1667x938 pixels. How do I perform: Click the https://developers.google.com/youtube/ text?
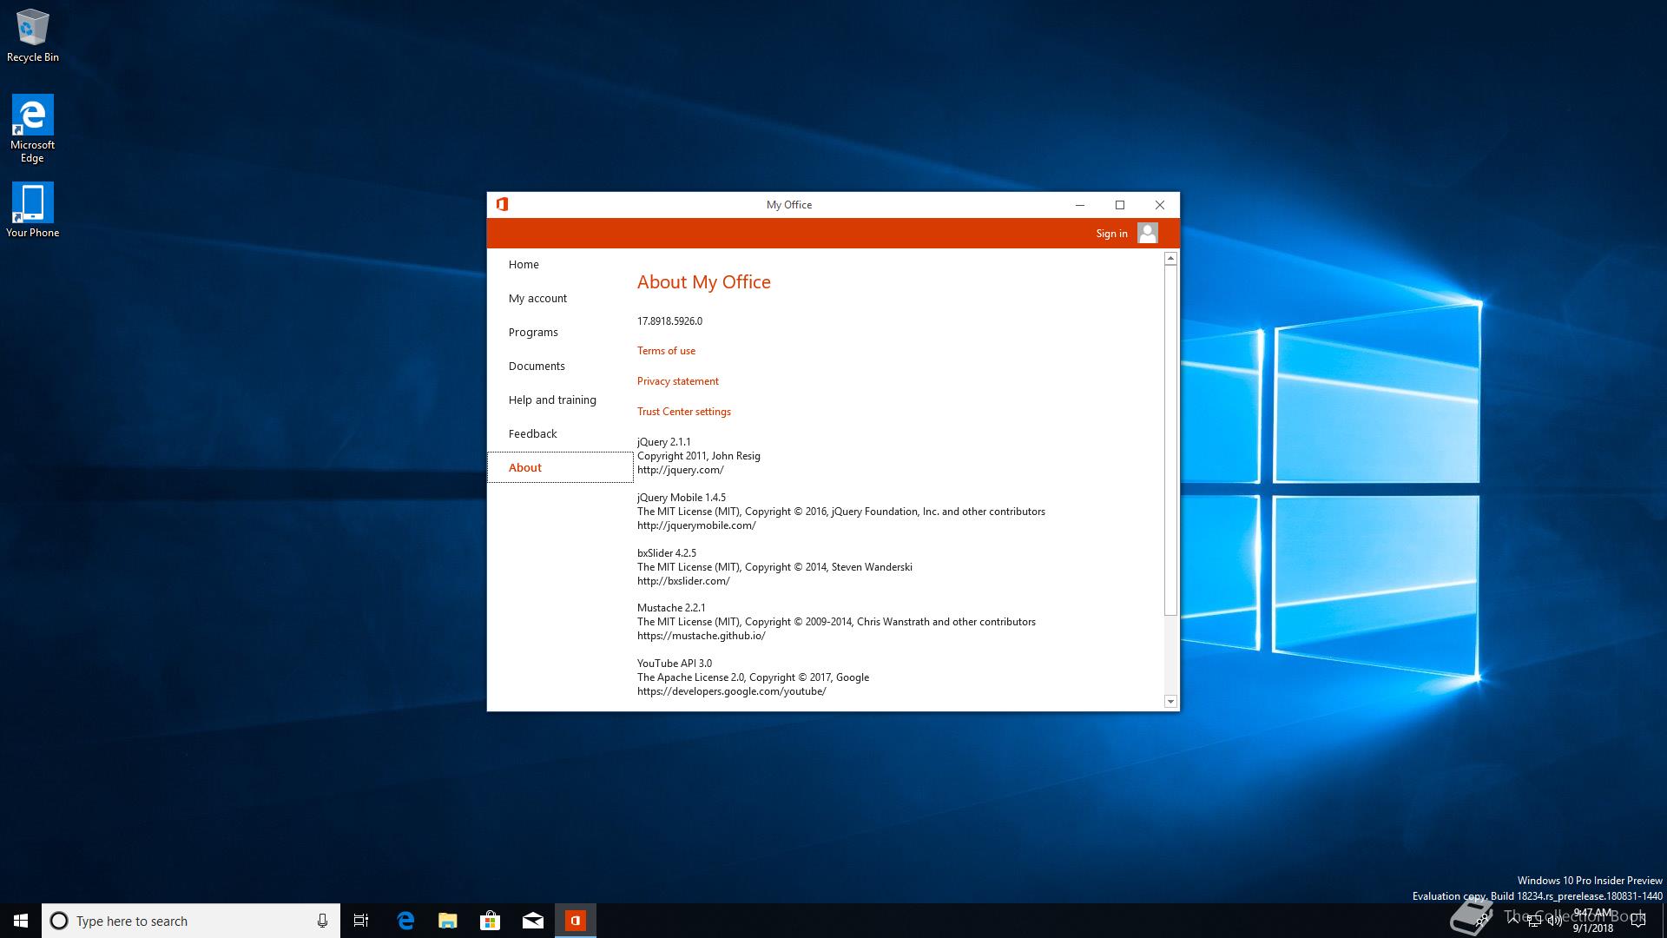[x=731, y=691]
